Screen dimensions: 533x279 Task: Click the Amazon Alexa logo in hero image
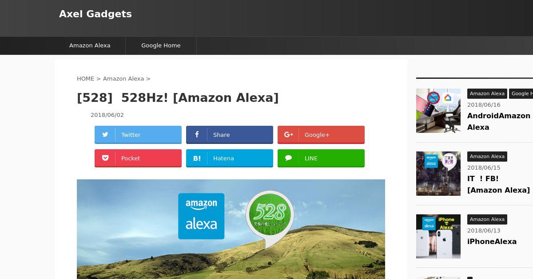pyautogui.click(x=201, y=216)
